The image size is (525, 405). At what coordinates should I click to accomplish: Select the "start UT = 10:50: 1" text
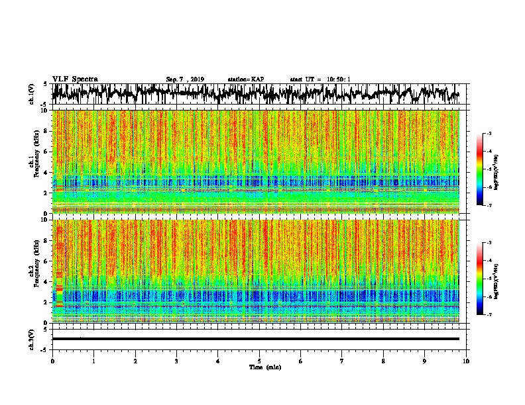coord(320,79)
